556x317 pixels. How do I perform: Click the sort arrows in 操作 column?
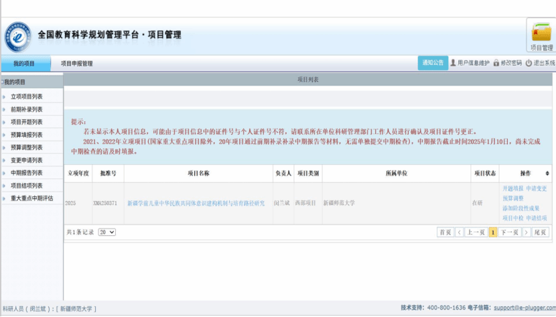pos(548,174)
